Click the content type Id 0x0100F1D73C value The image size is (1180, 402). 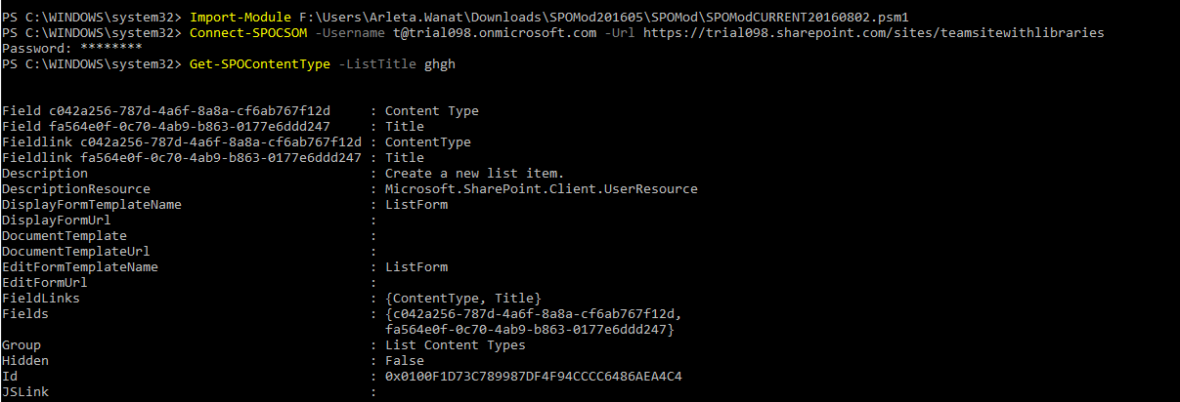534,377
